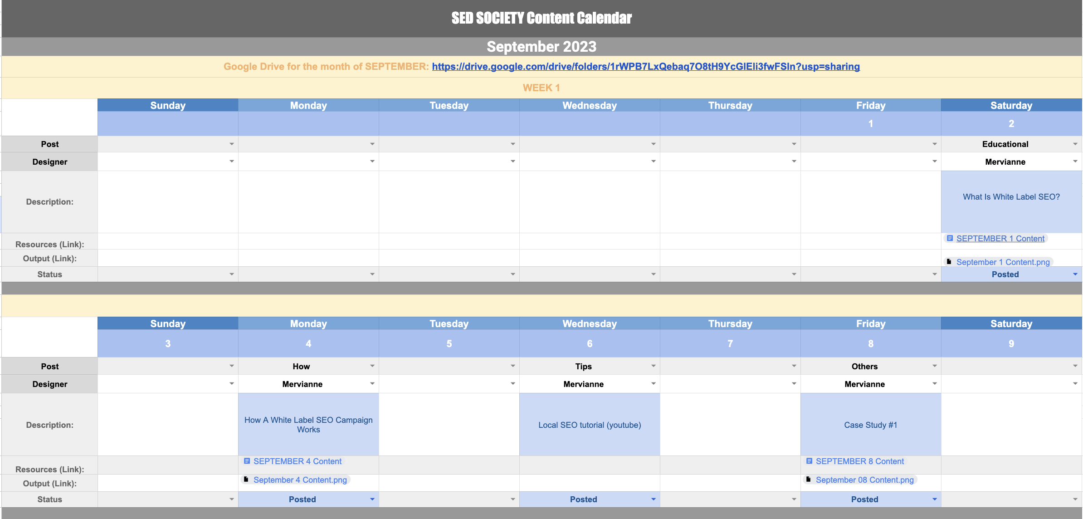Open the Tips post dropdown on Wednesday 6
Screen dimensions: 1083x519
pyautogui.click(x=653, y=366)
